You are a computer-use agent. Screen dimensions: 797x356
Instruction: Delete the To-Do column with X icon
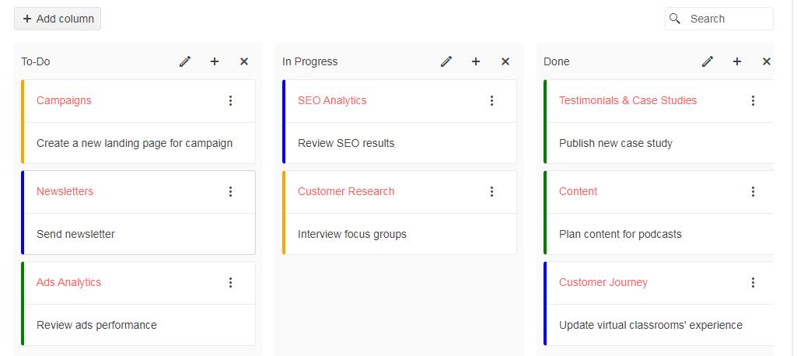[244, 61]
